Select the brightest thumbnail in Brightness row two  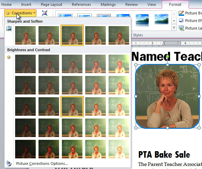click(x=119, y=85)
